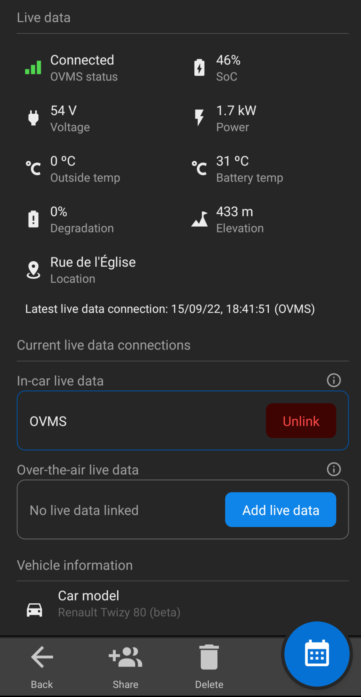Tap the Power lightning bolt icon

pos(199,118)
